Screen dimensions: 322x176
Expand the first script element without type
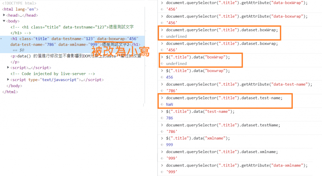click(x=8, y=68)
